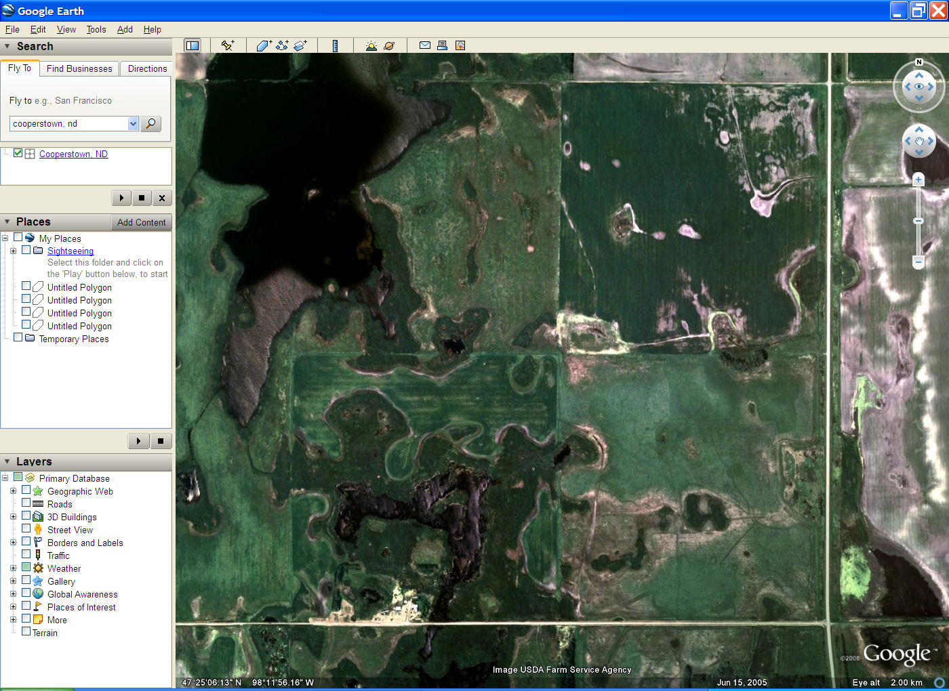Collapse the Layers panel
Screen dimensions: 949x691
[x=7, y=461]
